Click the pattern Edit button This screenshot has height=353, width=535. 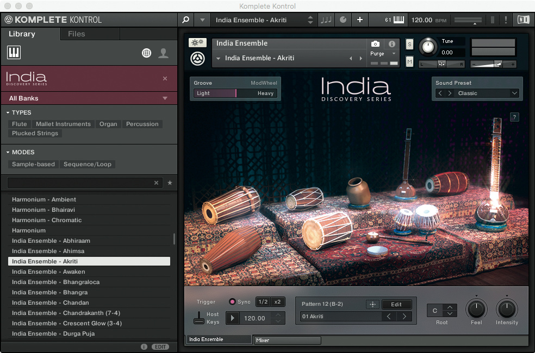tap(396, 304)
